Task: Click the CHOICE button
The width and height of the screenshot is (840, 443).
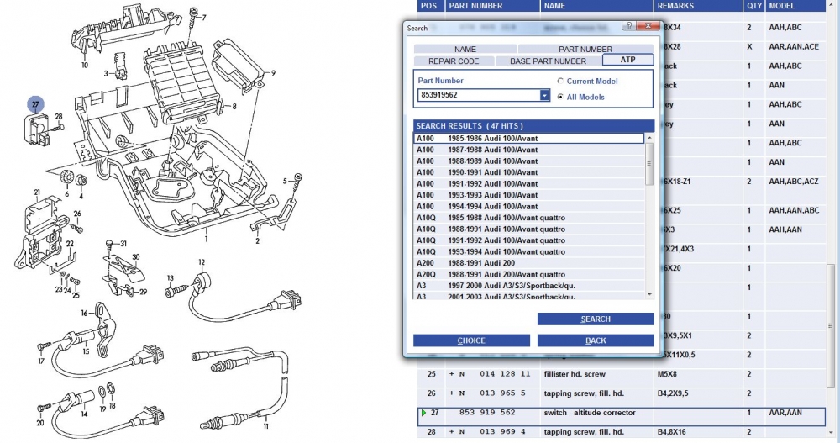Action: coord(471,340)
